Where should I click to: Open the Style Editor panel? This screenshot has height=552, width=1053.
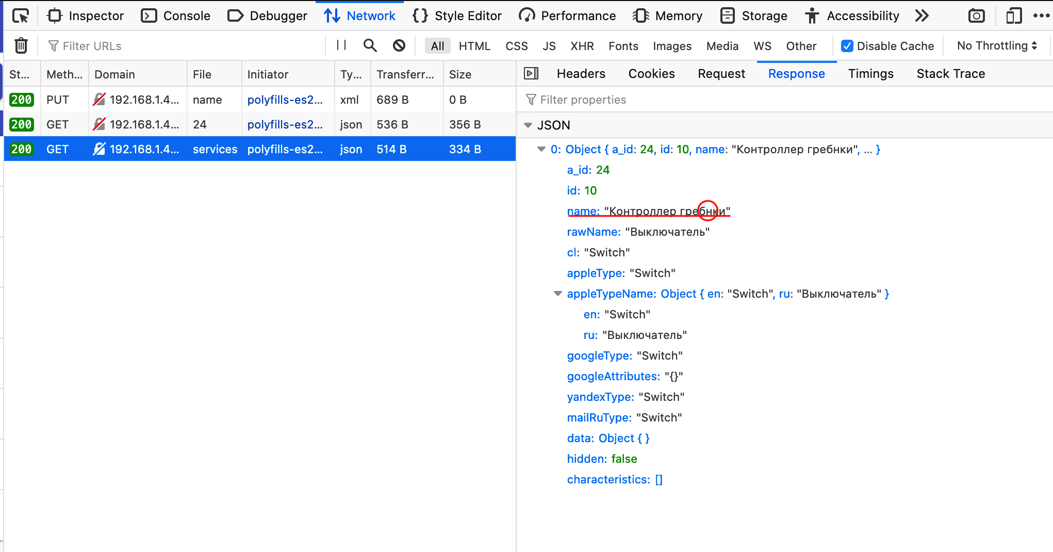click(456, 15)
